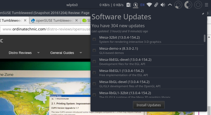211x115 pixels.
Task: Click the empty ring usage monitor
Action: (x=198, y=5)
